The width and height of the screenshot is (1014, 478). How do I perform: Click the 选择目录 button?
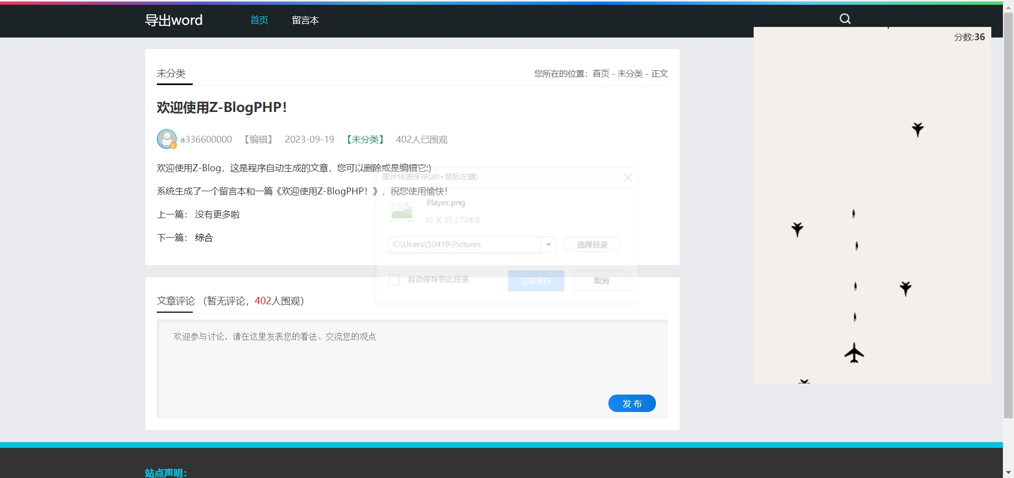tap(592, 245)
